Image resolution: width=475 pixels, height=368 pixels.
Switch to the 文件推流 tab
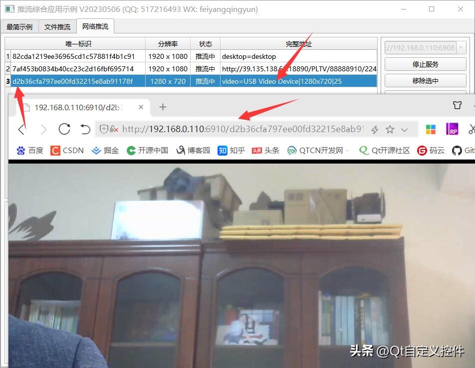pyautogui.click(x=57, y=26)
